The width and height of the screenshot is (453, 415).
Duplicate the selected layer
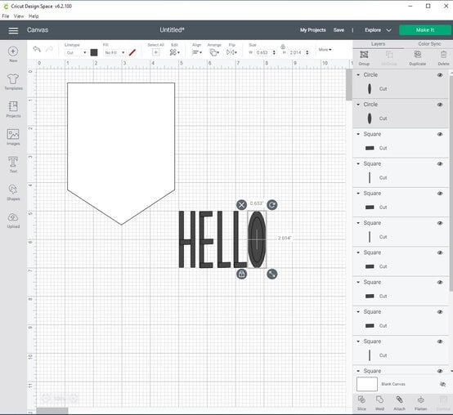click(418, 58)
